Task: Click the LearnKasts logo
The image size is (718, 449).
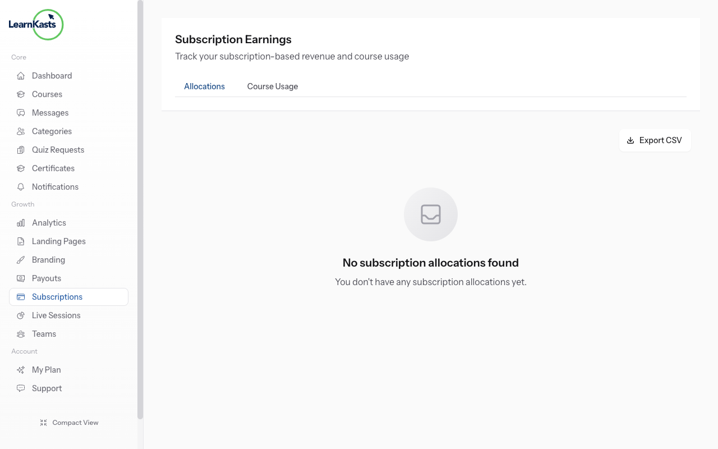Action: [x=36, y=25]
